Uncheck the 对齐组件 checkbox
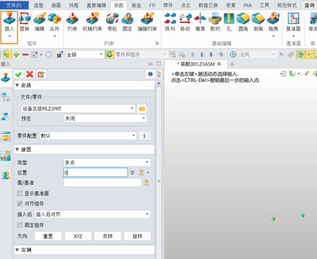Screen dimensions: 317x259 tap(20, 204)
